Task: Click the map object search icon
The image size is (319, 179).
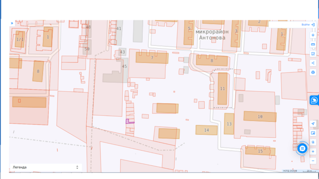Action: point(313,142)
